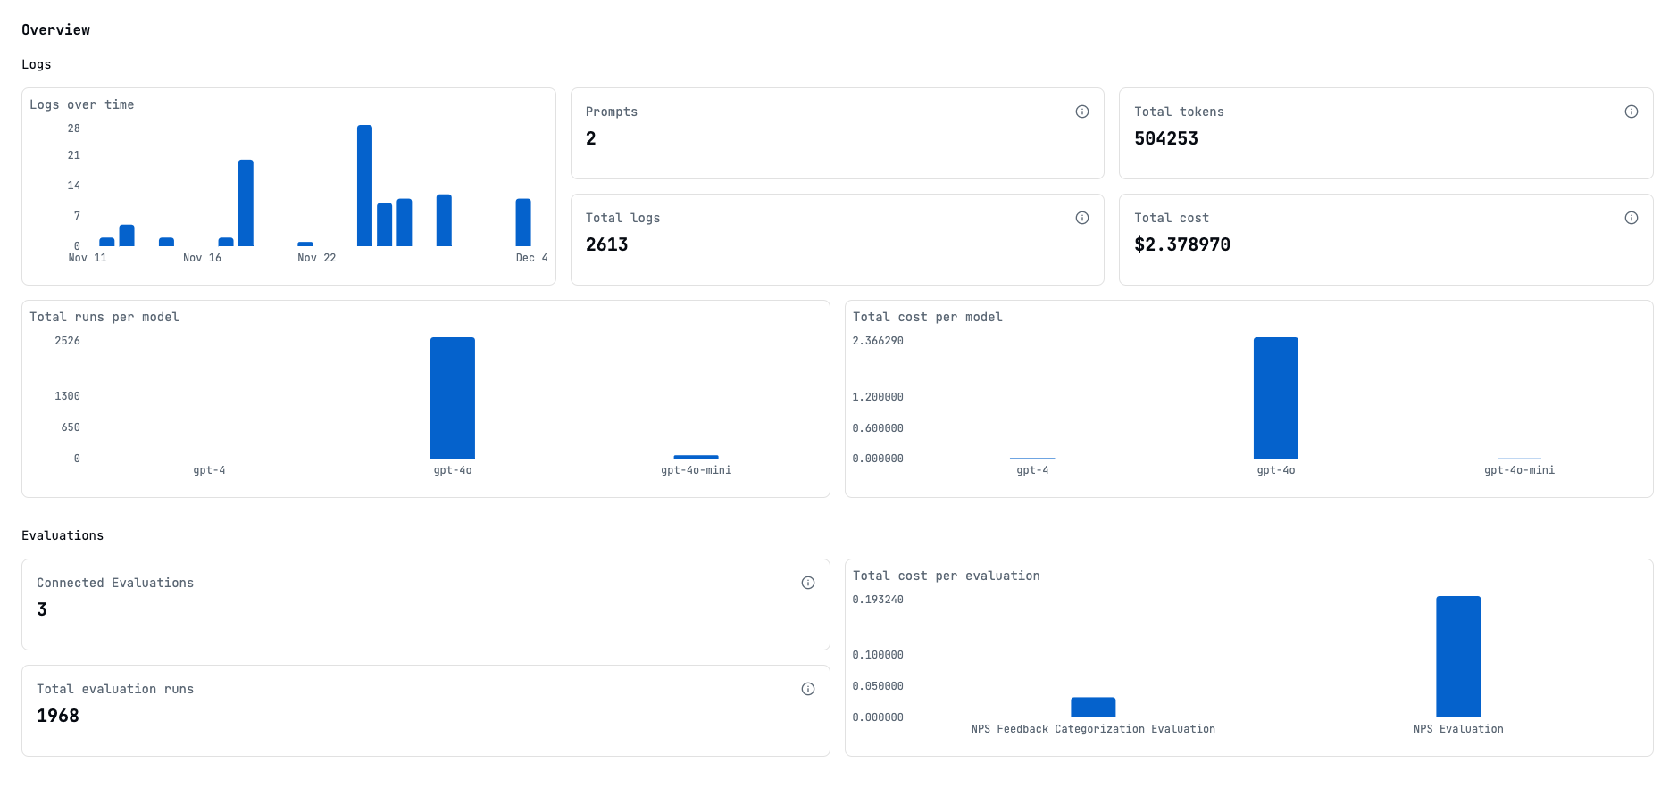Click the Nov 22 axis label
1669x787 pixels.
coord(317,258)
